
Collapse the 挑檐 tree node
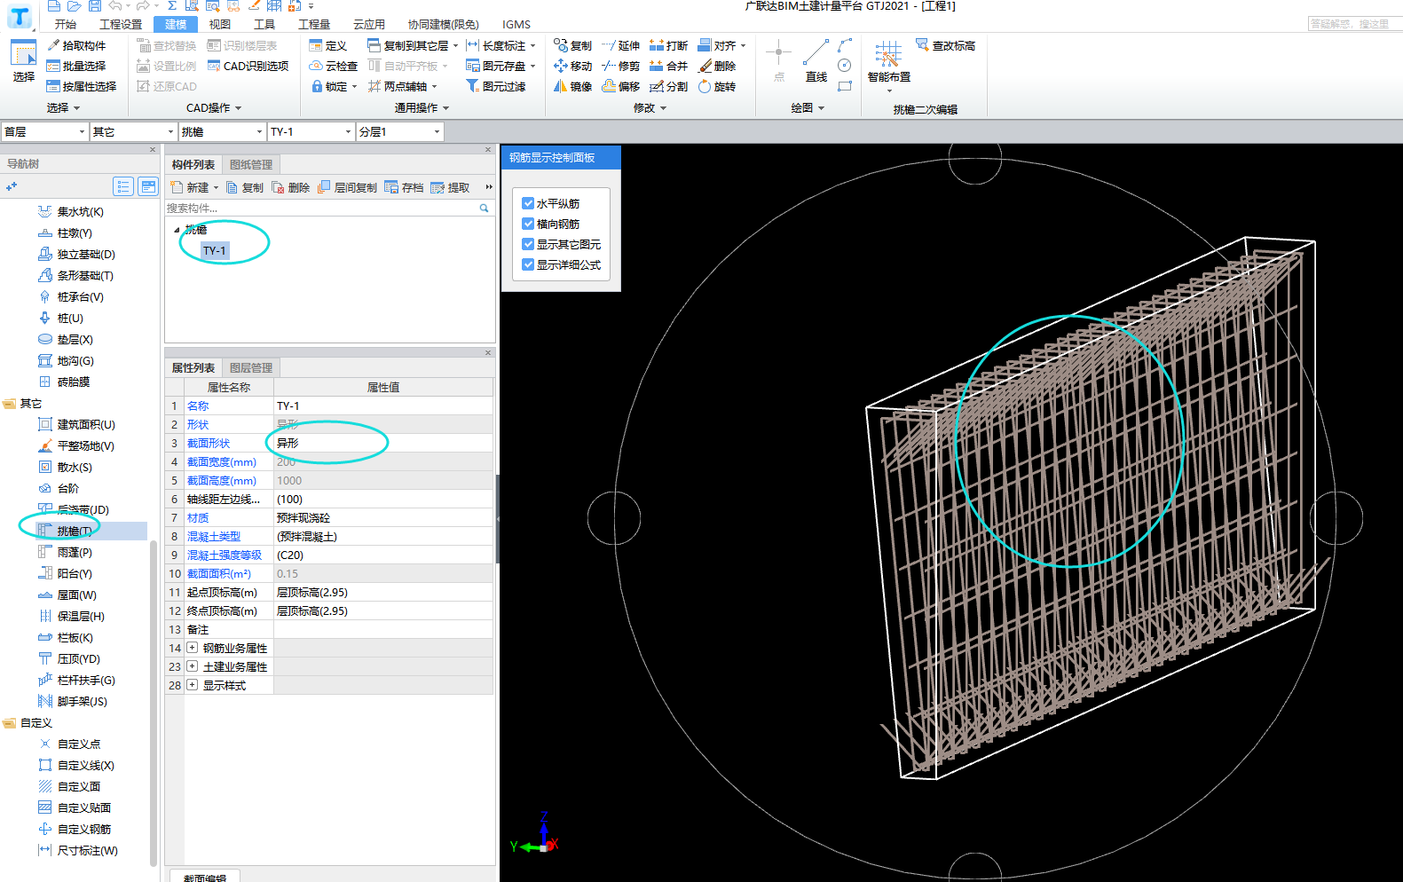(177, 230)
